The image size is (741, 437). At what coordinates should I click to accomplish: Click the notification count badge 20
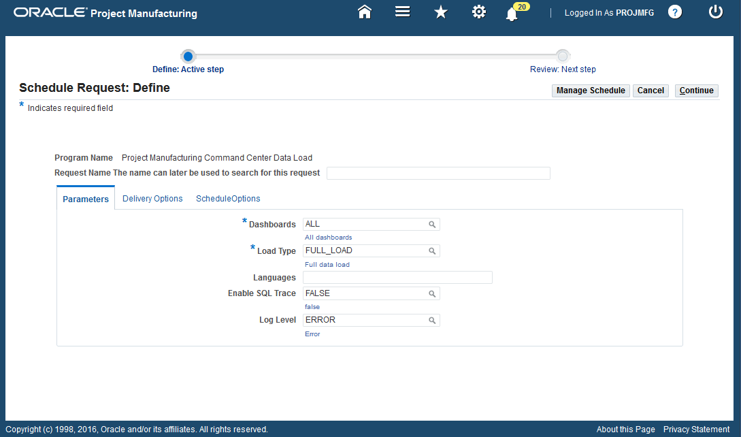pos(522,7)
